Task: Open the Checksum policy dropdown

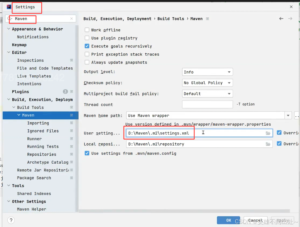Action: point(207,83)
